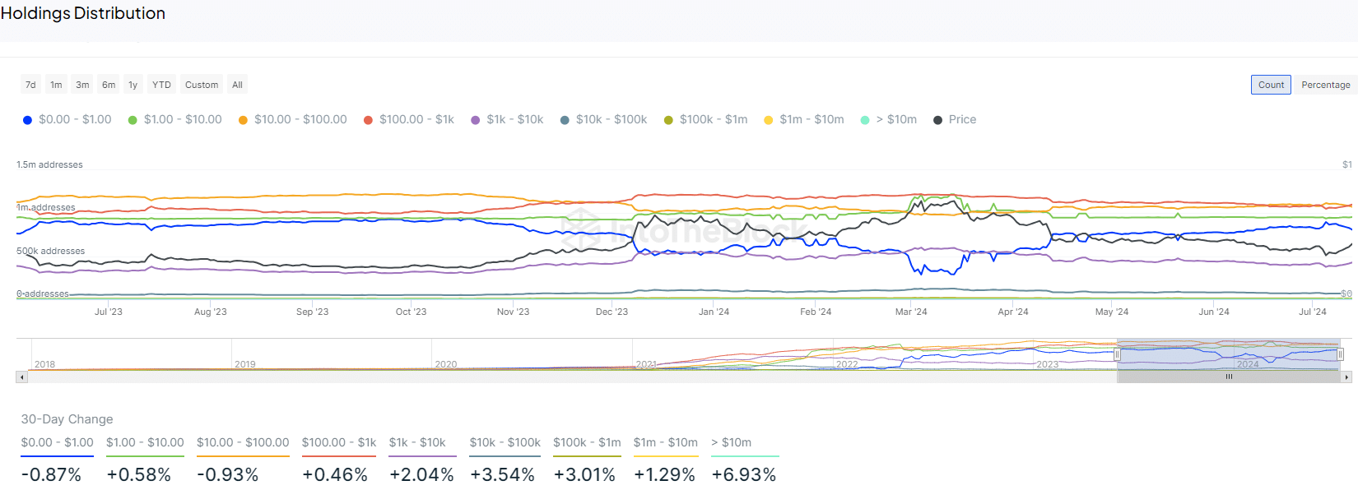Viewport: 1358px width, 490px height.
Task: Click the navigator left scroll arrow
Action: (22, 377)
